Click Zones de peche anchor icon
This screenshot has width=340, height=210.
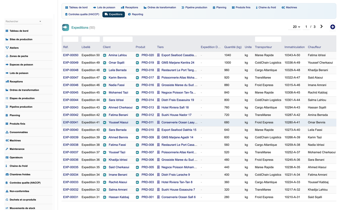[7, 56]
